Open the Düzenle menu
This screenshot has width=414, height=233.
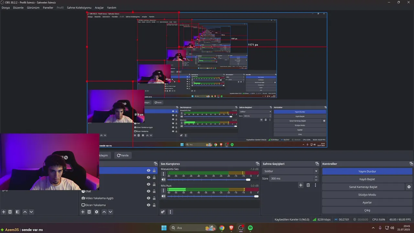[18, 7]
